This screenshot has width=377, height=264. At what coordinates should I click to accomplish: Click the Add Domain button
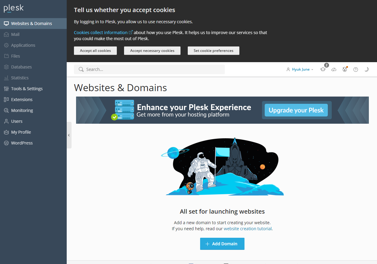(x=222, y=244)
